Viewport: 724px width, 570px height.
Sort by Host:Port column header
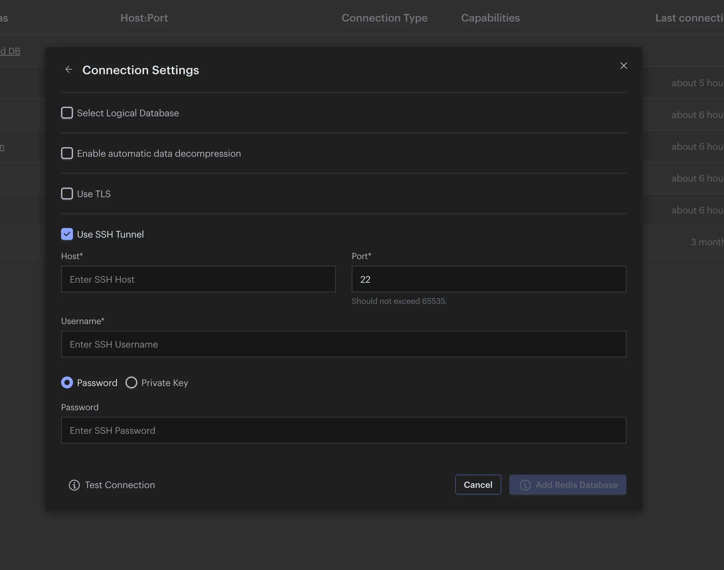pos(144,18)
